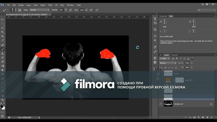Open the Window menu
Viewport: 217px width, 122px height.
point(71,5)
